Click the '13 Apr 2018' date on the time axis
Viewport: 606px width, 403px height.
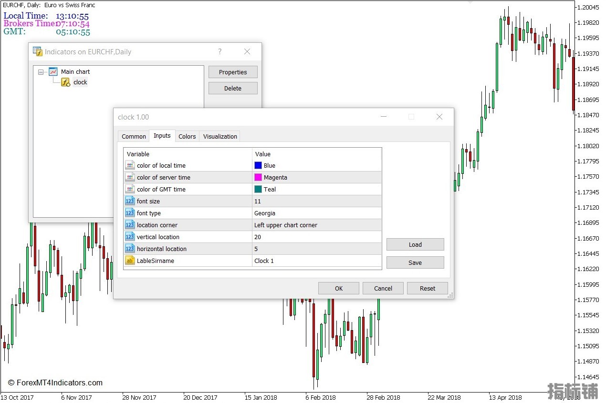[x=505, y=397]
